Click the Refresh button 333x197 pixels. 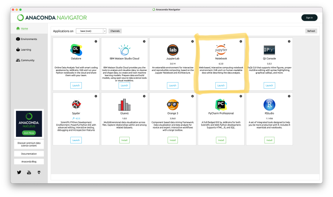tap(311, 31)
